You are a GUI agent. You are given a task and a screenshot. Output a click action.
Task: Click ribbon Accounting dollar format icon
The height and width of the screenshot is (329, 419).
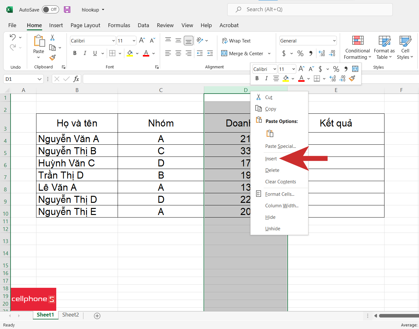284,53
